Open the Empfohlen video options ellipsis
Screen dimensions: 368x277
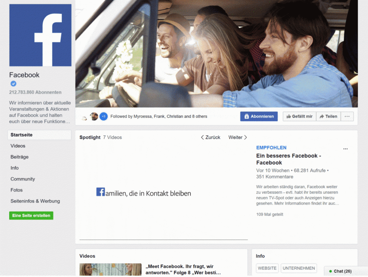tap(345, 149)
